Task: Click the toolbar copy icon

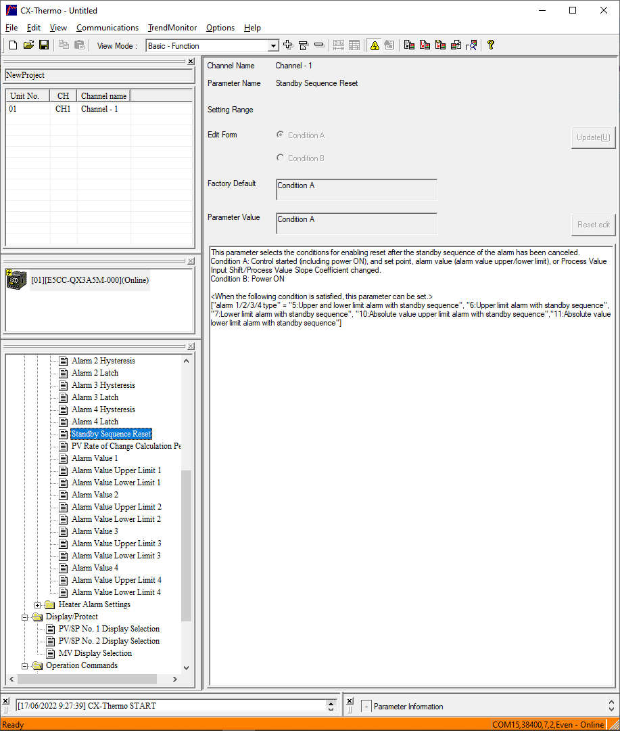Action: 64,45
